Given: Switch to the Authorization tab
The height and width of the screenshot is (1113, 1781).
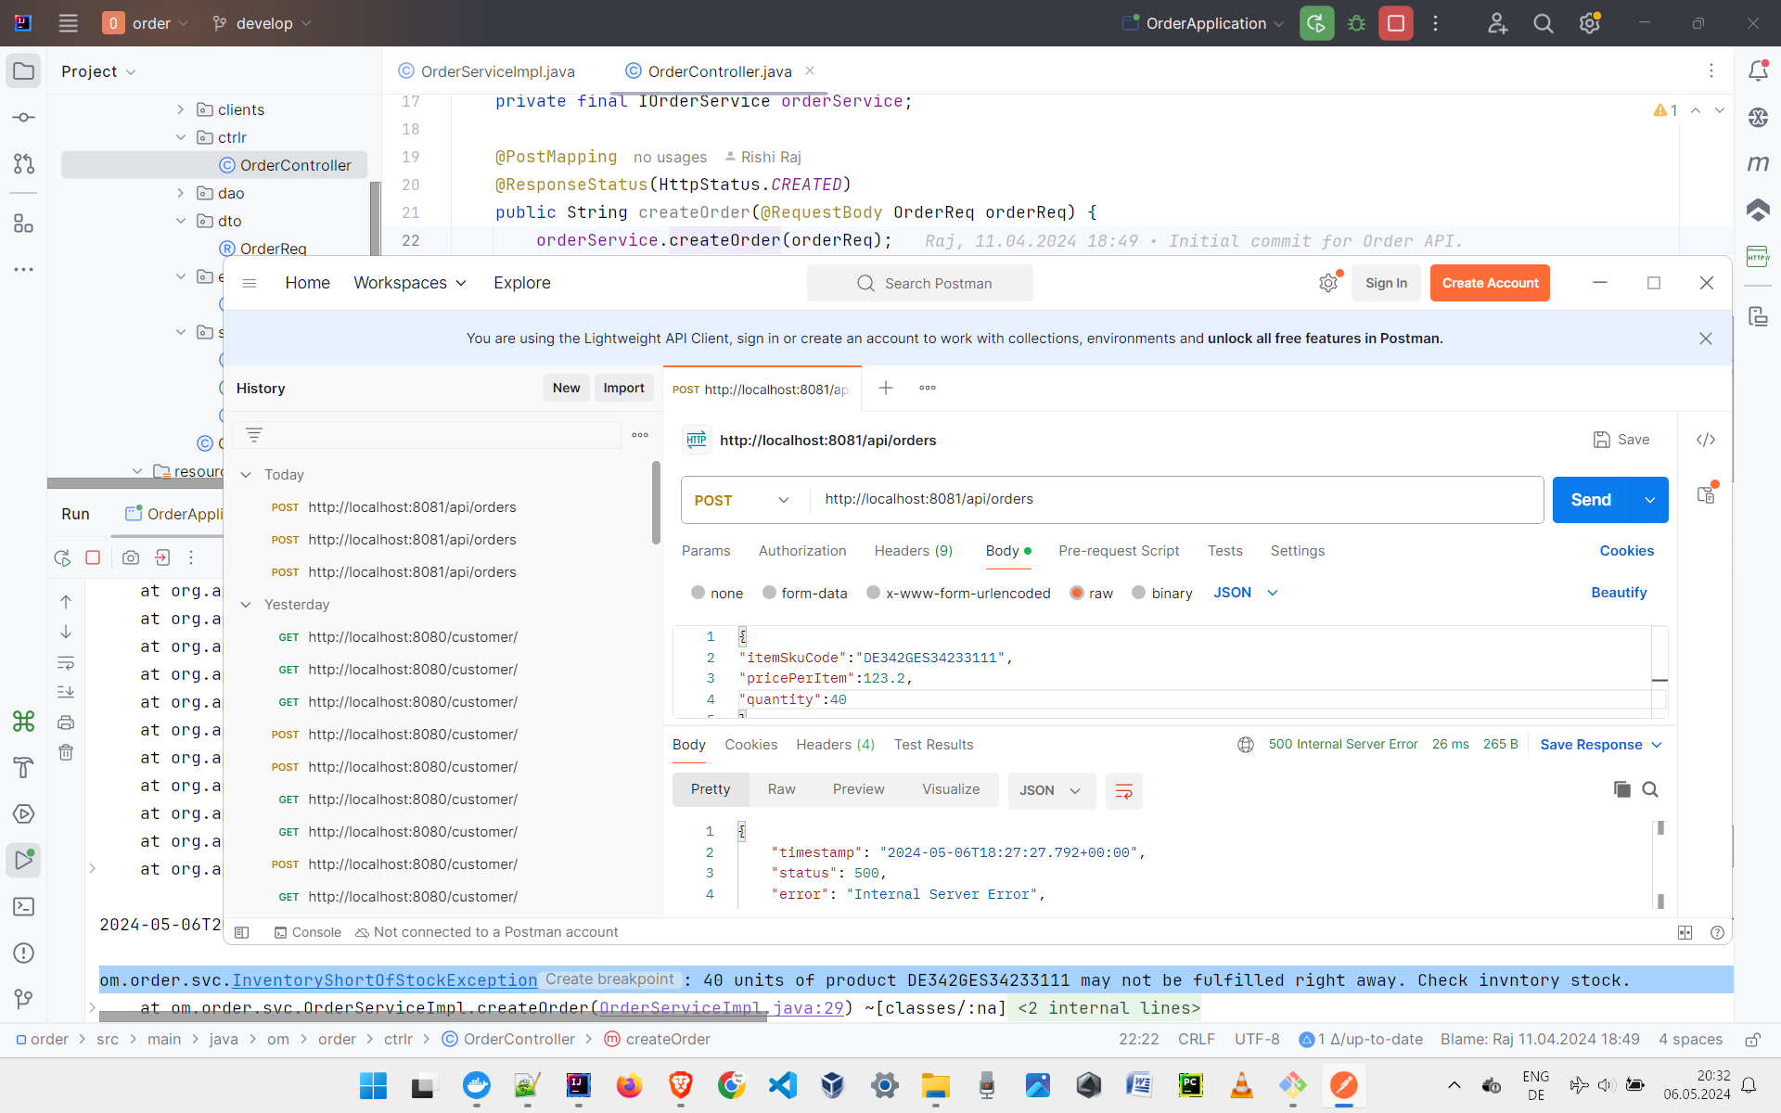Looking at the screenshot, I should pyautogui.click(x=801, y=550).
